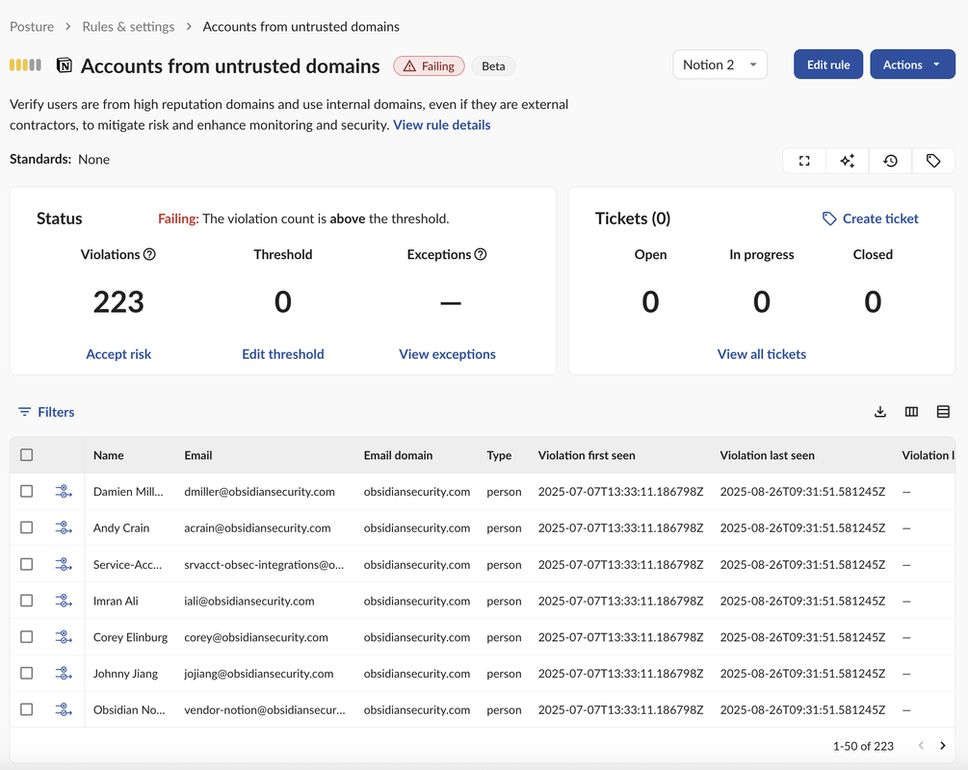Sort by Violation last seen header

point(767,455)
